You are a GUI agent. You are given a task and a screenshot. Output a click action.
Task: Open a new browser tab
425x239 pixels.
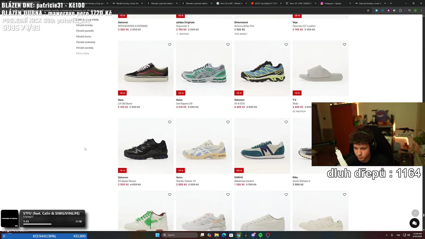[x=391, y=3]
